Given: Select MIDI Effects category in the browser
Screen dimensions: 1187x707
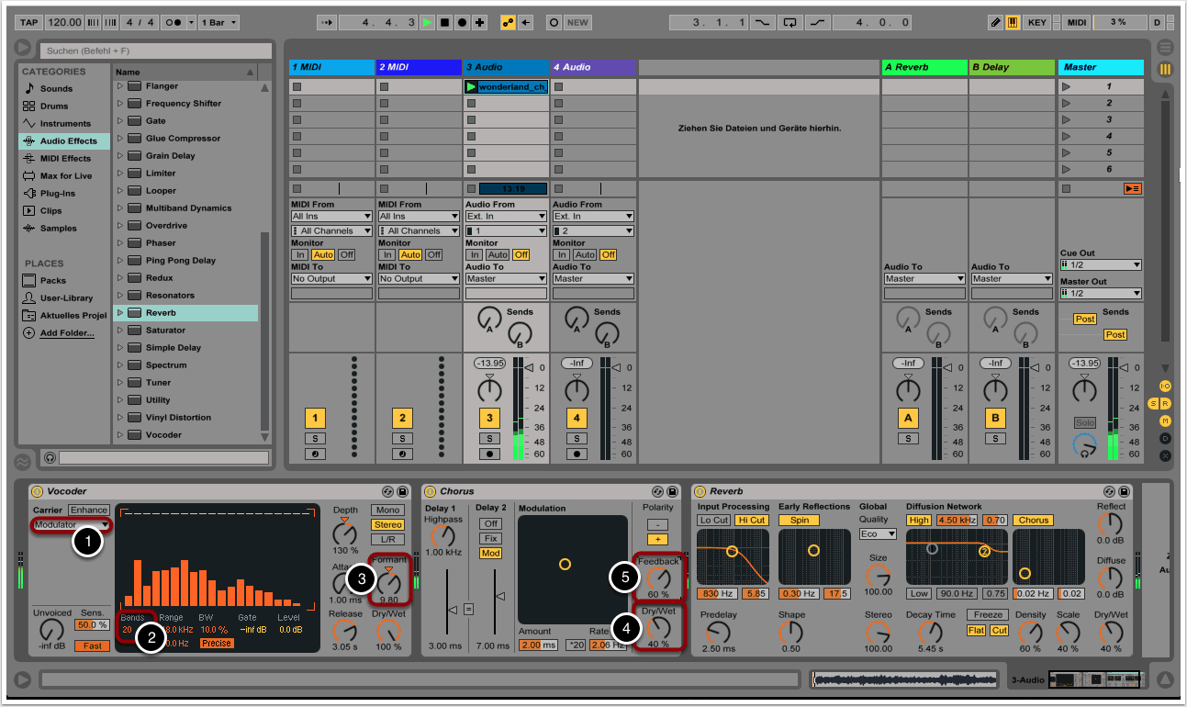Looking at the screenshot, I should (64, 159).
